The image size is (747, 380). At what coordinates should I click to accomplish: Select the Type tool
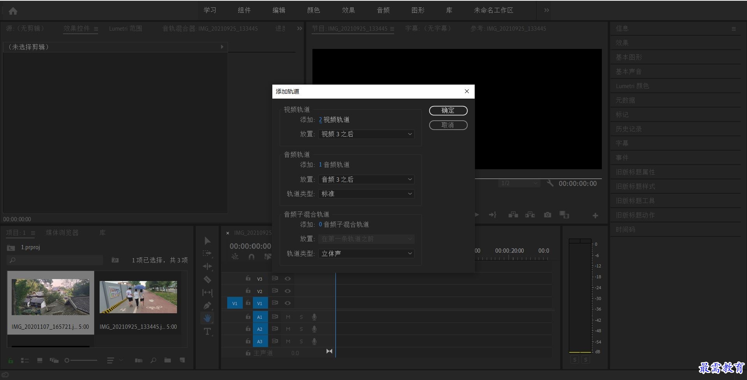pos(207,331)
